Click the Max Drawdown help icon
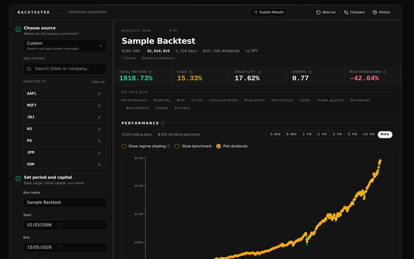414x259 pixels. click(x=385, y=72)
